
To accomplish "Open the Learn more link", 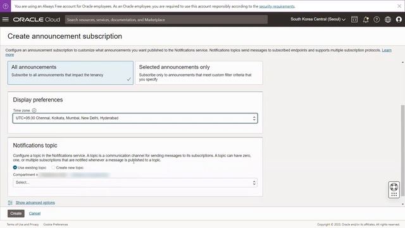I will pyautogui.click(x=387, y=50).
